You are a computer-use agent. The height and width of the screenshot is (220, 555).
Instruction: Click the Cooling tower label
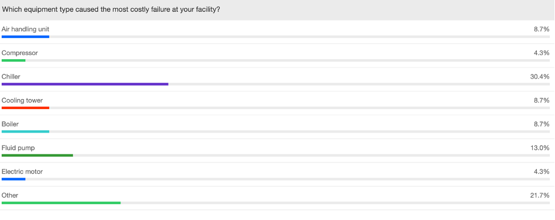coord(22,100)
